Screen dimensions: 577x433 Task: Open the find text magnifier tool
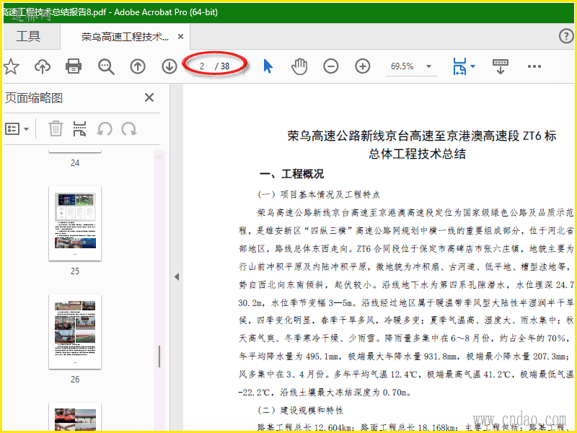106,66
